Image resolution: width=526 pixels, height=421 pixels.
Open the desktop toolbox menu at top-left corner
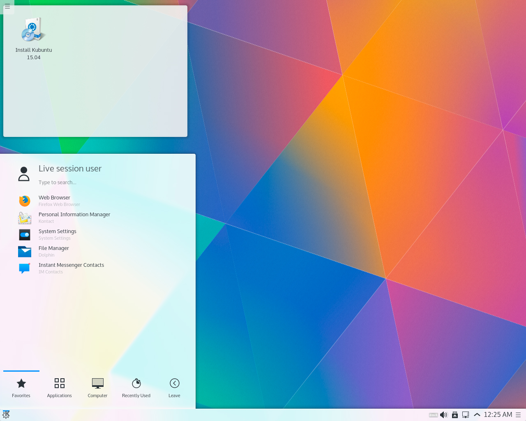(7, 7)
